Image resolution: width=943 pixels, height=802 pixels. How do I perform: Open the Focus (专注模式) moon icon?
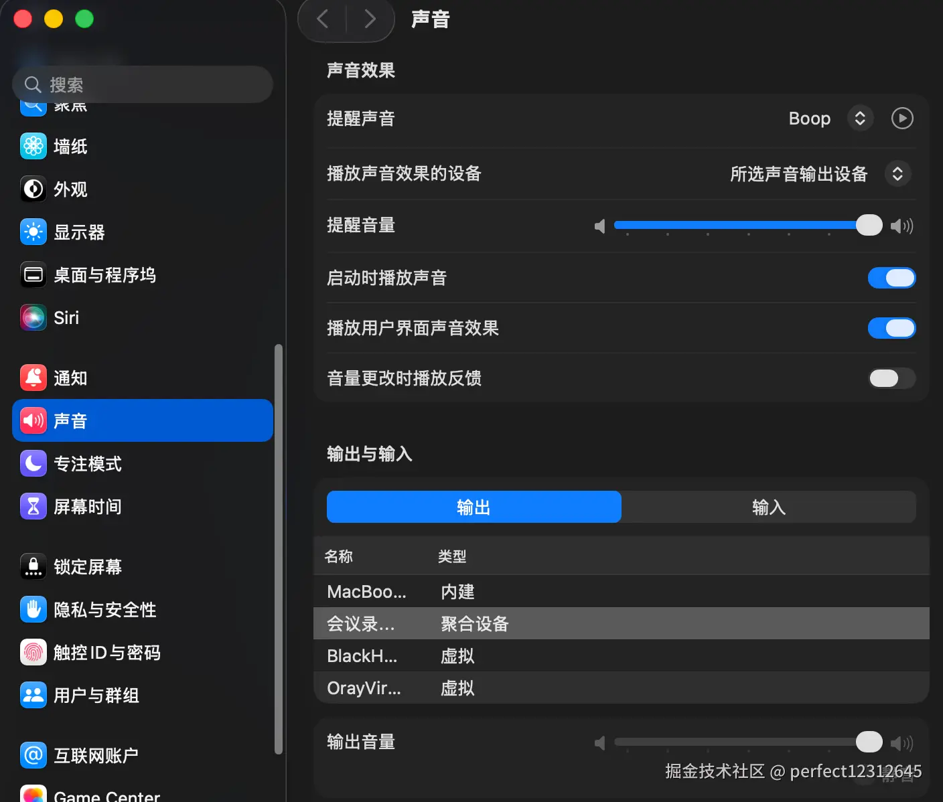click(33, 463)
